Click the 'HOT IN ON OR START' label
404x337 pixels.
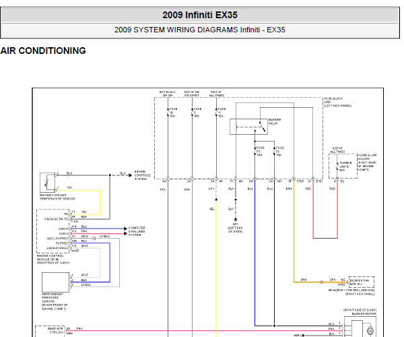coord(192,94)
